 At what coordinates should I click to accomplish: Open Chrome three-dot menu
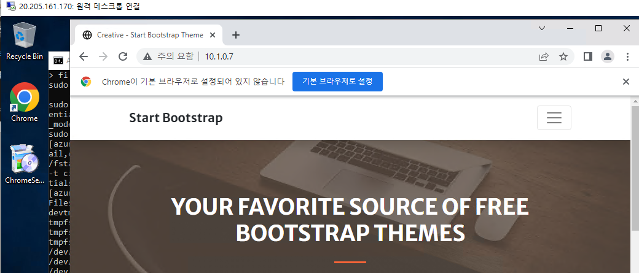tap(627, 56)
